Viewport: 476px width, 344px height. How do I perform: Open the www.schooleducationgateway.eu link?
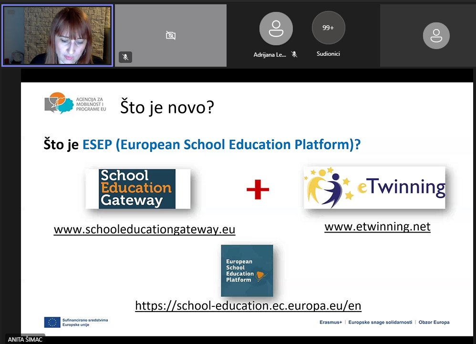144,230
